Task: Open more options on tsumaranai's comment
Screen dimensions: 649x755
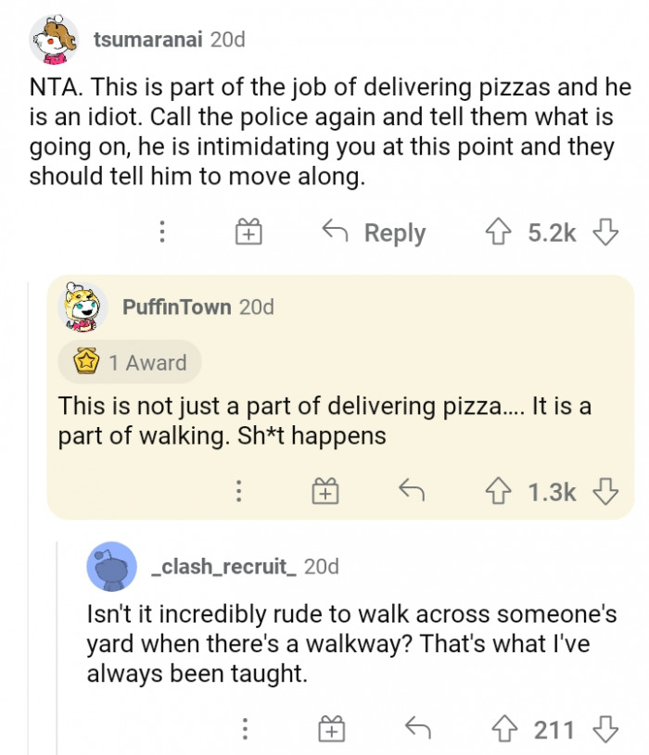Action: click(161, 232)
